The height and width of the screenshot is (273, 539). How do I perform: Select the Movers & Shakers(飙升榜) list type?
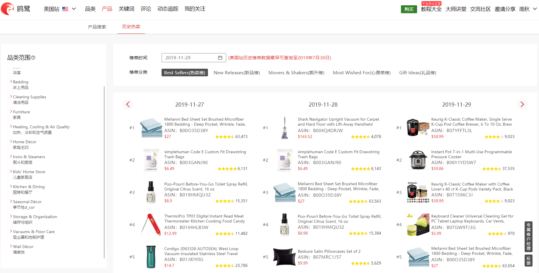[296, 73]
